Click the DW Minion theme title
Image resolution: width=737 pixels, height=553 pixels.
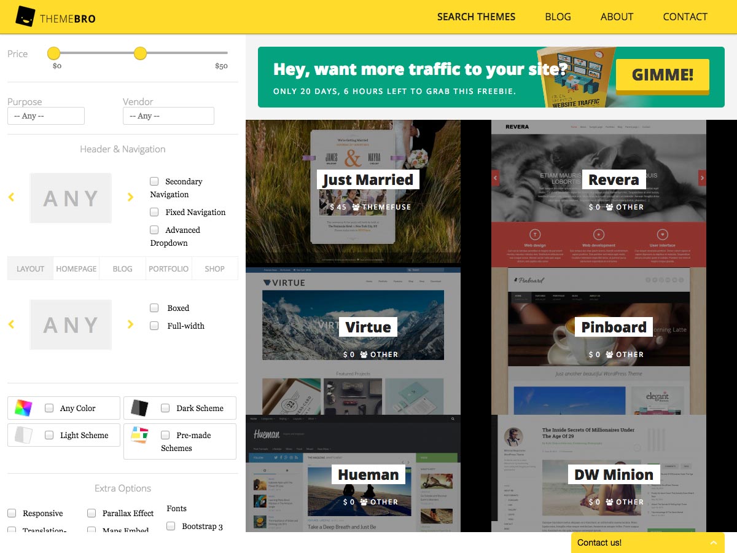[x=614, y=474]
